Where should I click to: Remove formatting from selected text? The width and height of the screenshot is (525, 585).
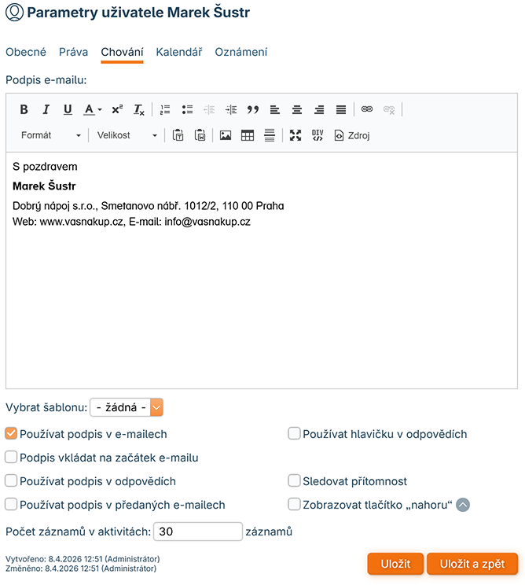tap(139, 110)
